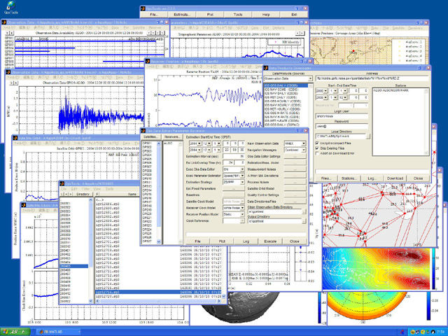
Task: Click the colorbar beside the contour map
Action: [x=433, y=269]
